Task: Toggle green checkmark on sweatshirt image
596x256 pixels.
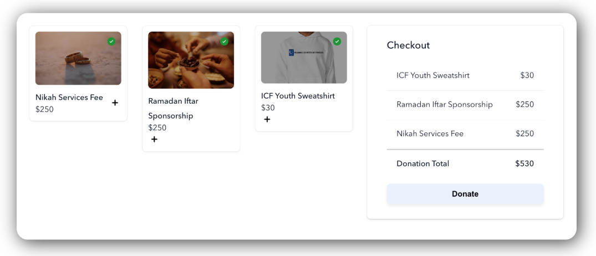Action: [337, 42]
